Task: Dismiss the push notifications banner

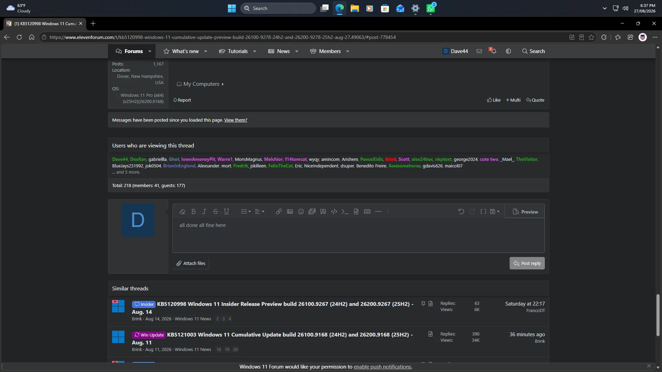Action: pos(649,366)
